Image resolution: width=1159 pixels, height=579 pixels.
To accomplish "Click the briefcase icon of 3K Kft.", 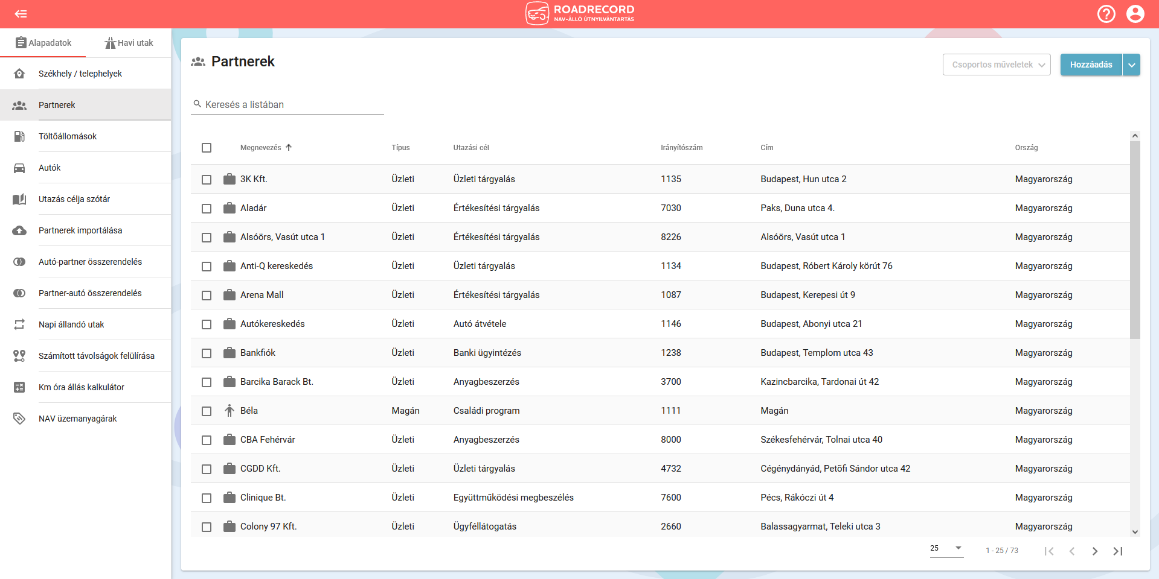I will 230,179.
